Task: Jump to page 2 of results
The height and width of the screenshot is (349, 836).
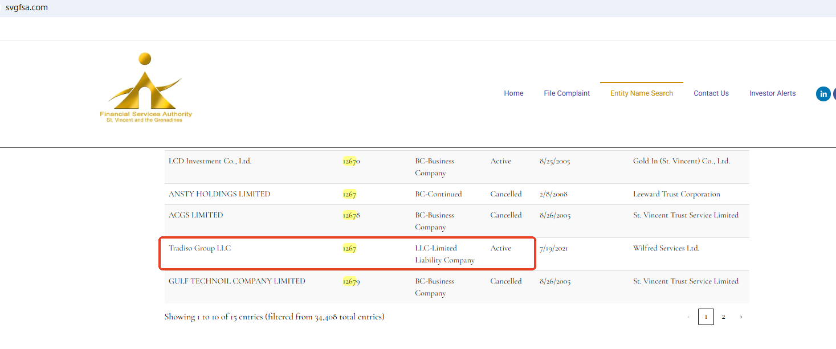Action: coord(723,317)
